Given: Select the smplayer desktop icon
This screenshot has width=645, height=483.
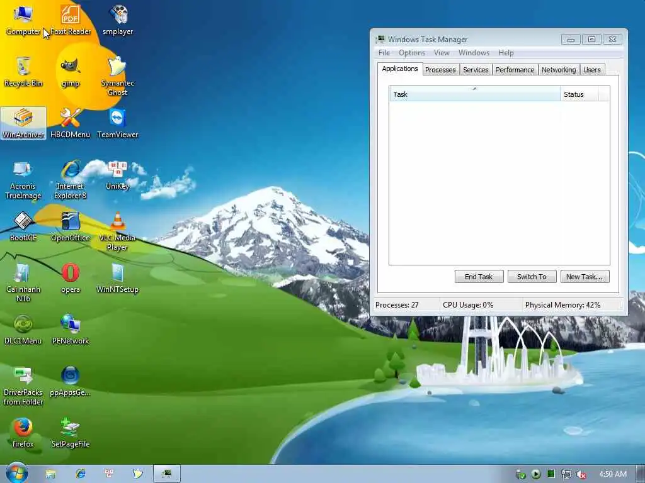Looking at the screenshot, I should 118,21.
